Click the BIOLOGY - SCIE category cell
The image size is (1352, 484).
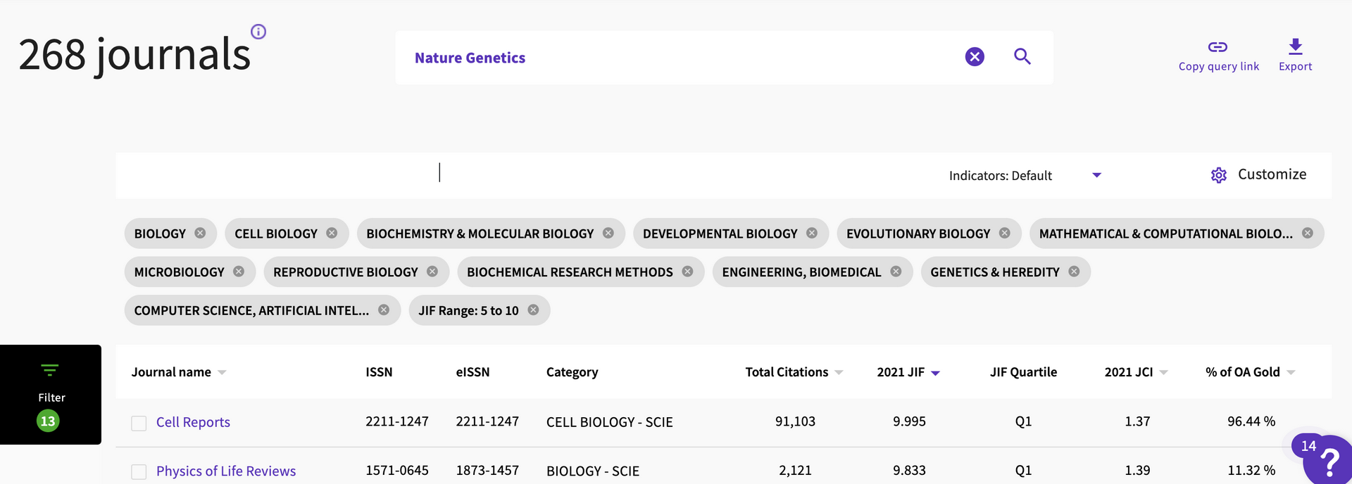[593, 471]
